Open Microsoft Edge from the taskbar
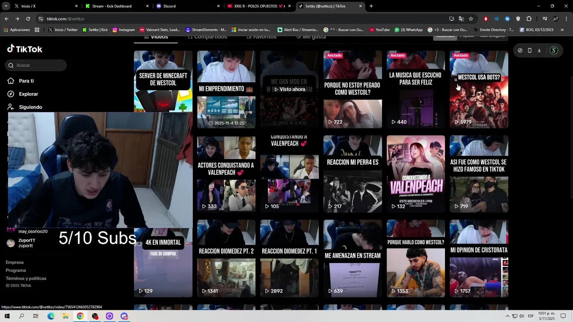 [x=51, y=316]
